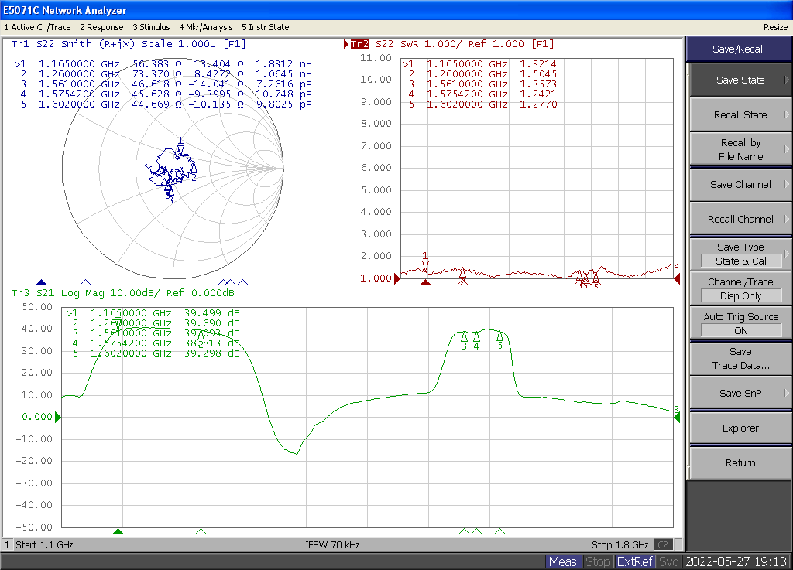Click filled blue marker 1 indicator under Smith chart
The height and width of the screenshot is (570, 793).
pyautogui.click(x=42, y=282)
